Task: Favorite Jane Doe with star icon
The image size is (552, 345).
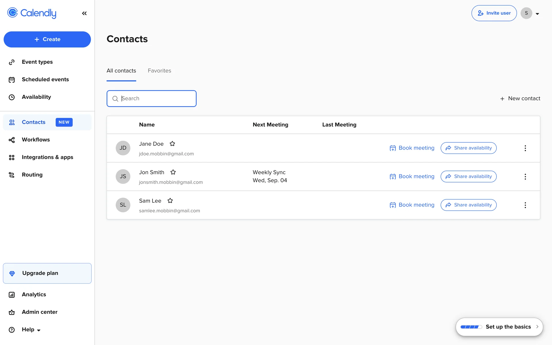Action: point(172,144)
